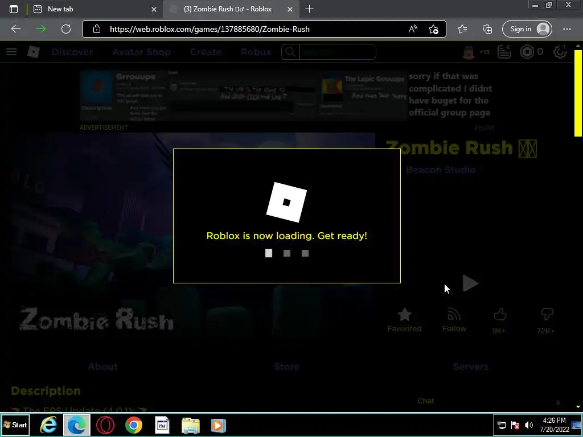Open the tab actions menu icon
The width and height of the screenshot is (583, 437).
click(x=14, y=9)
